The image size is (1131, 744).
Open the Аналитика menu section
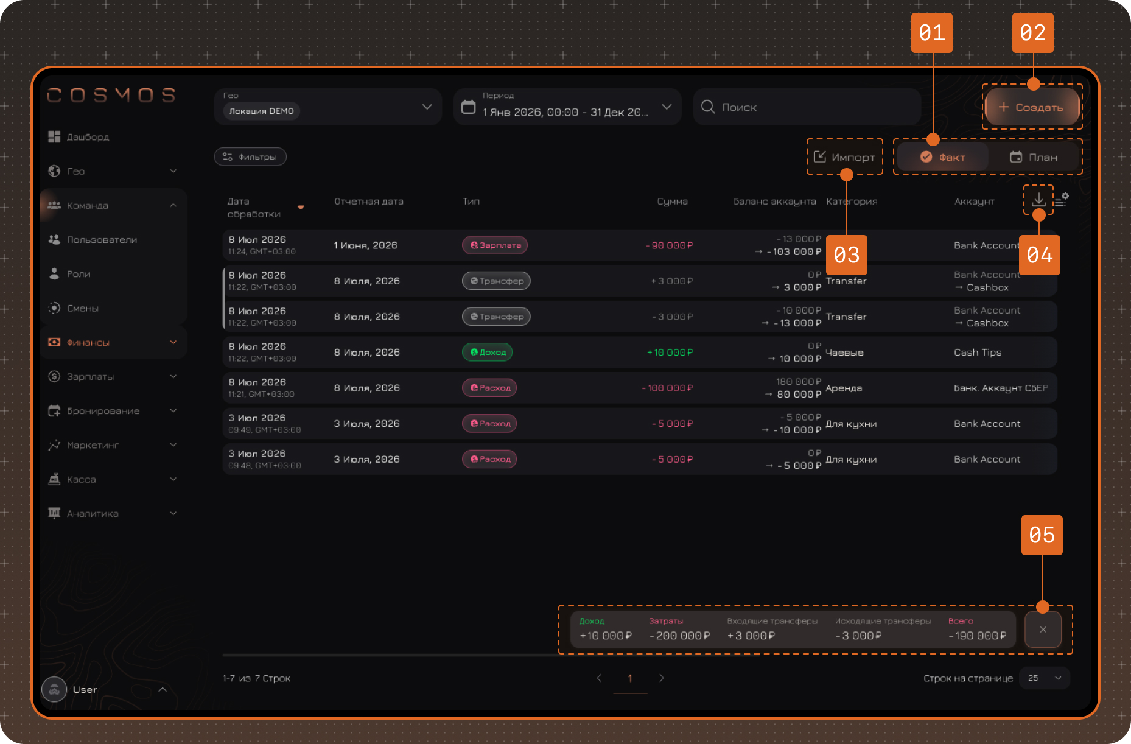click(113, 513)
